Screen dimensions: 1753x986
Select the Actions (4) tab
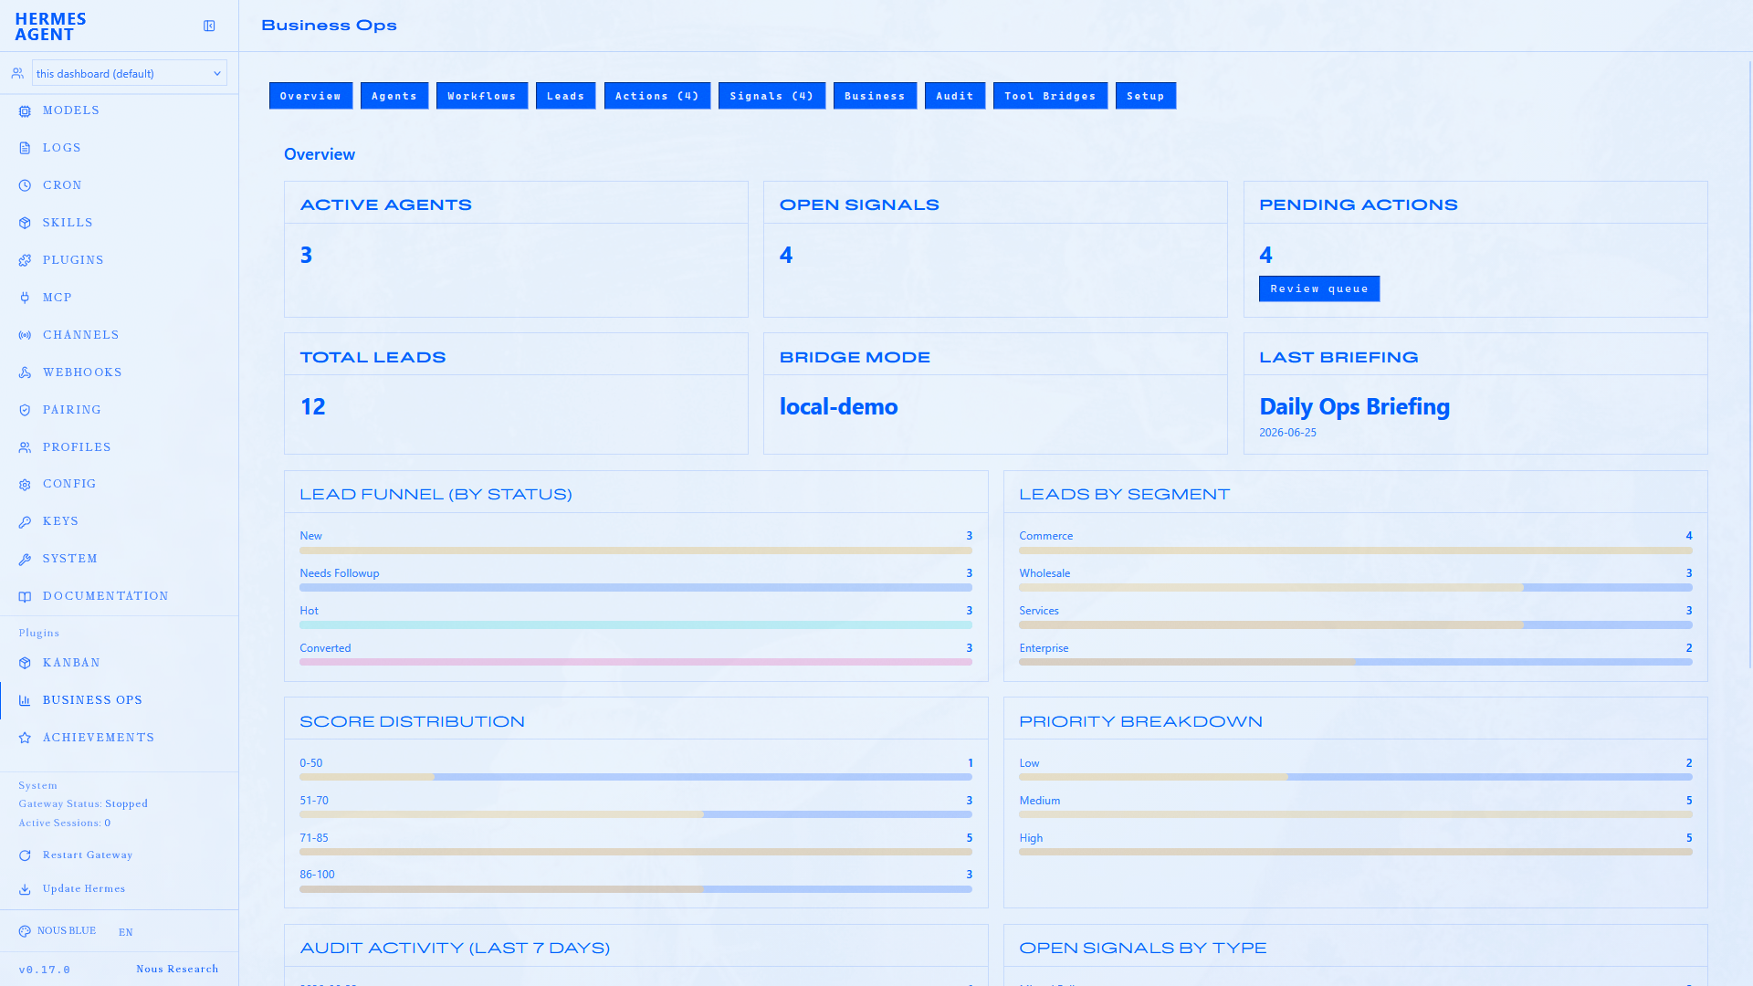[657, 96]
